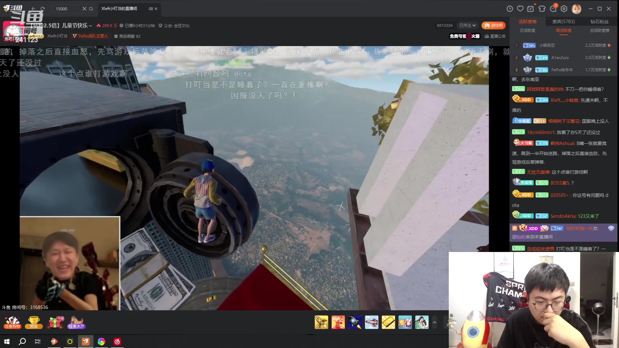Open the colorful pinwheel taskbar app
Screen dimensions: 619x348
click(x=102, y=342)
